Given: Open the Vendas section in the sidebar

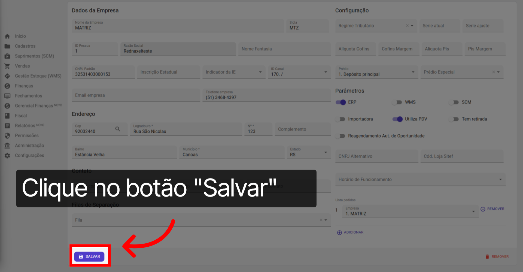Looking at the screenshot, I should 22,66.
